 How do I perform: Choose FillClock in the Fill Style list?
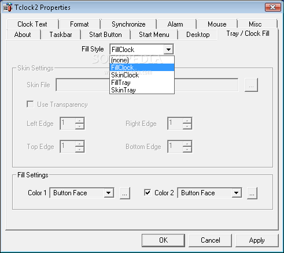coord(142,68)
